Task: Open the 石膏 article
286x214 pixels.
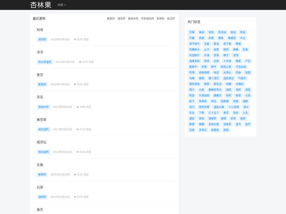Action: pos(40,187)
